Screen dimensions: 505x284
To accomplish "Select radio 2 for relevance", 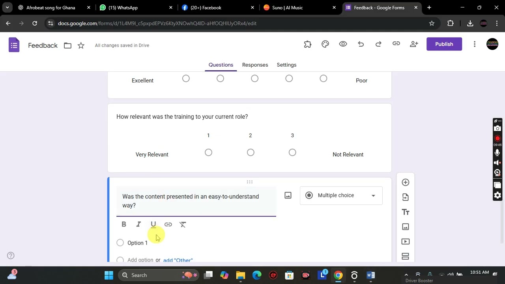I will coord(251,153).
